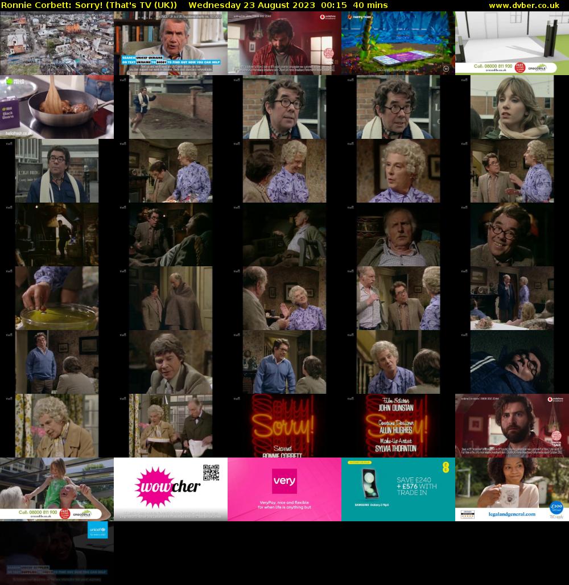The width and height of the screenshot is (569, 585).
Task: Click 'Call: 08000 811 900' on the white room ad
Action: pos(493,66)
